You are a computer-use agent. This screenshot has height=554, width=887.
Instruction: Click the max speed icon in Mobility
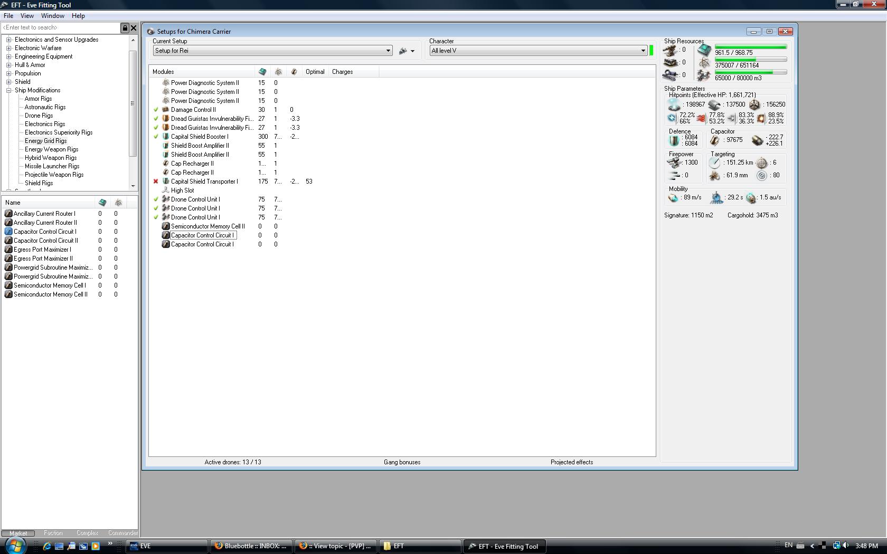coord(673,198)
